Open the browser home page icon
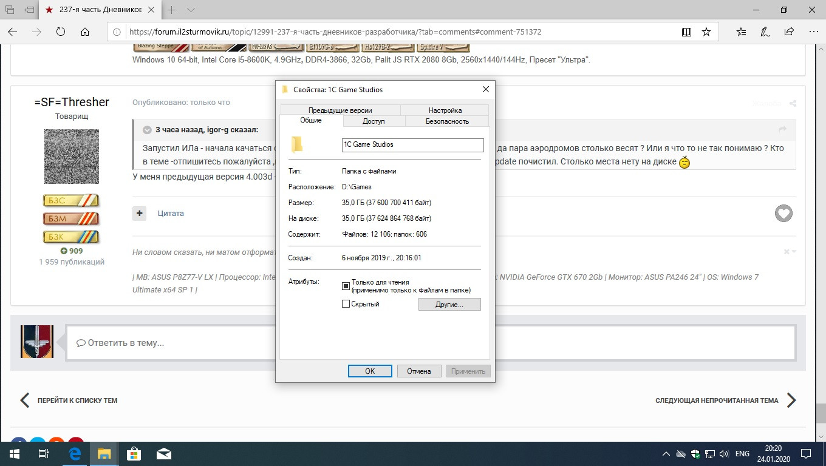Image resolution: width=826 pixels, height=466 pixels. (85, 32)
